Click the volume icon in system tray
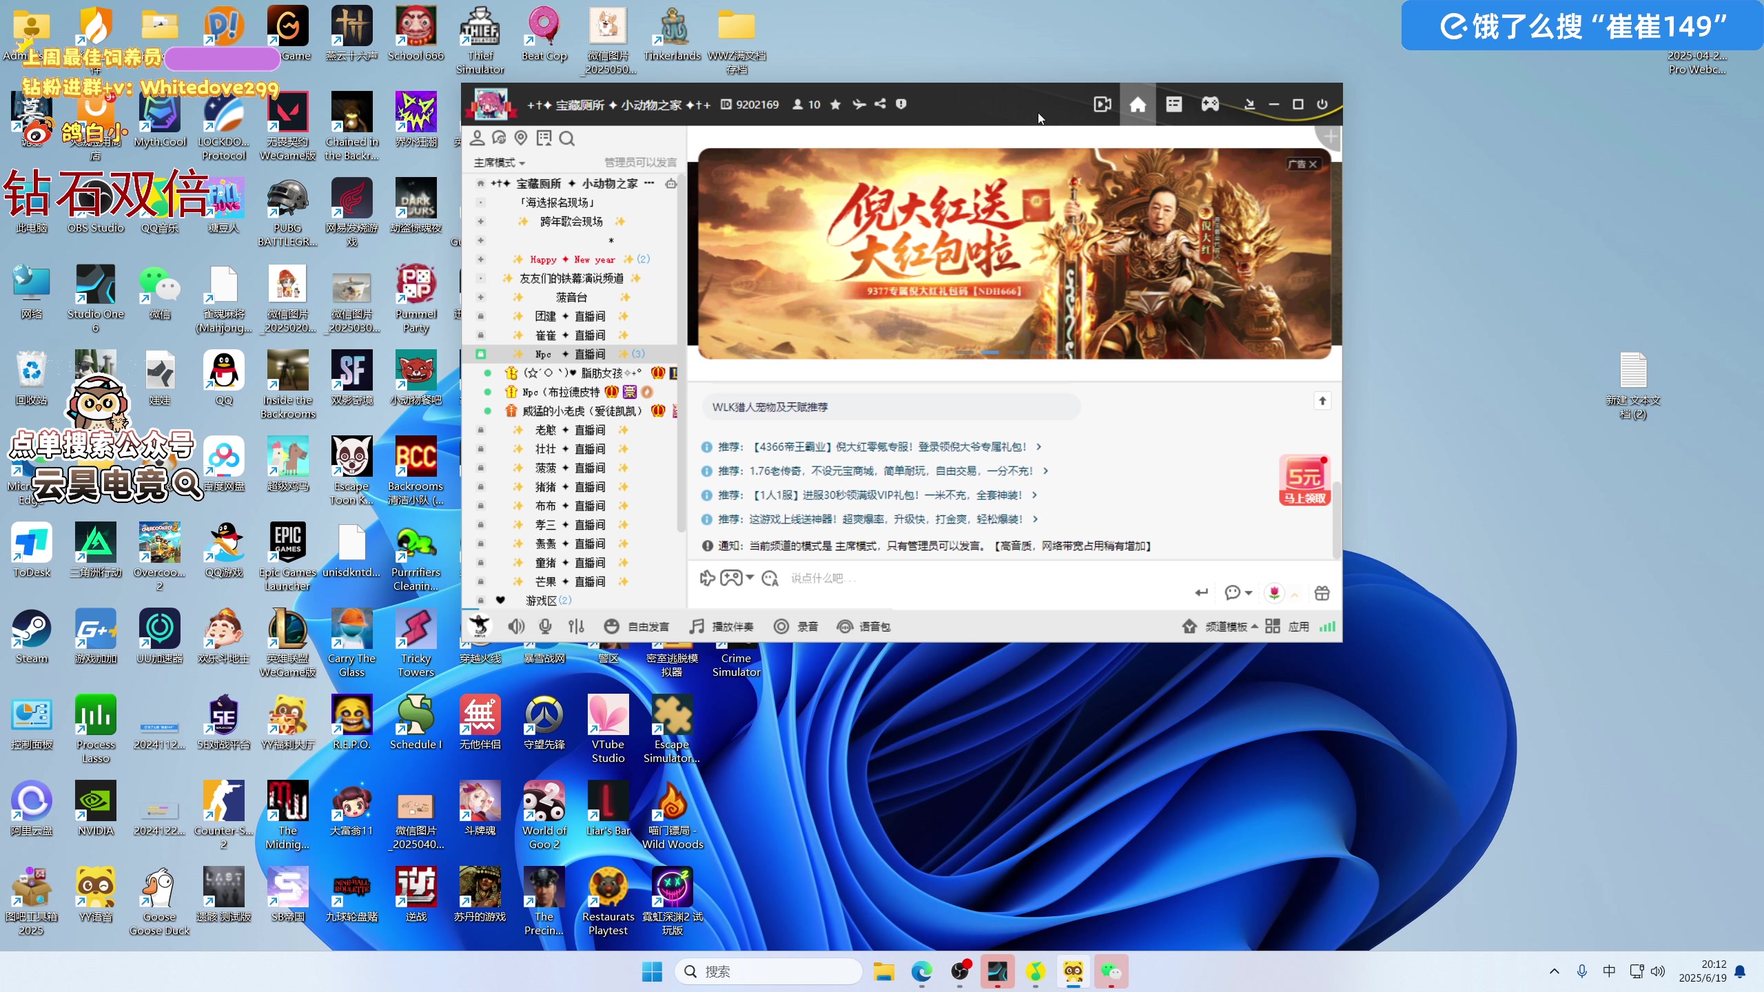Screen dimensions: 1764x992 (x=1658, y=971)
